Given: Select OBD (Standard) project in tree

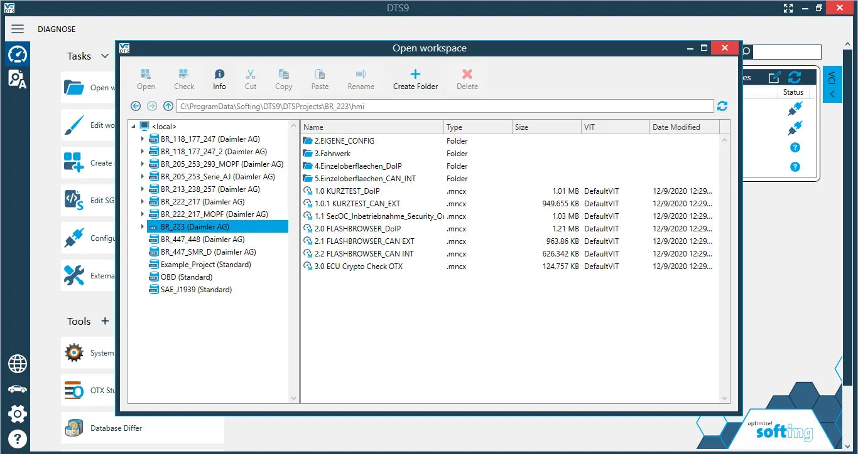Looking at the screenshot, I should click(x=186, y=277).
